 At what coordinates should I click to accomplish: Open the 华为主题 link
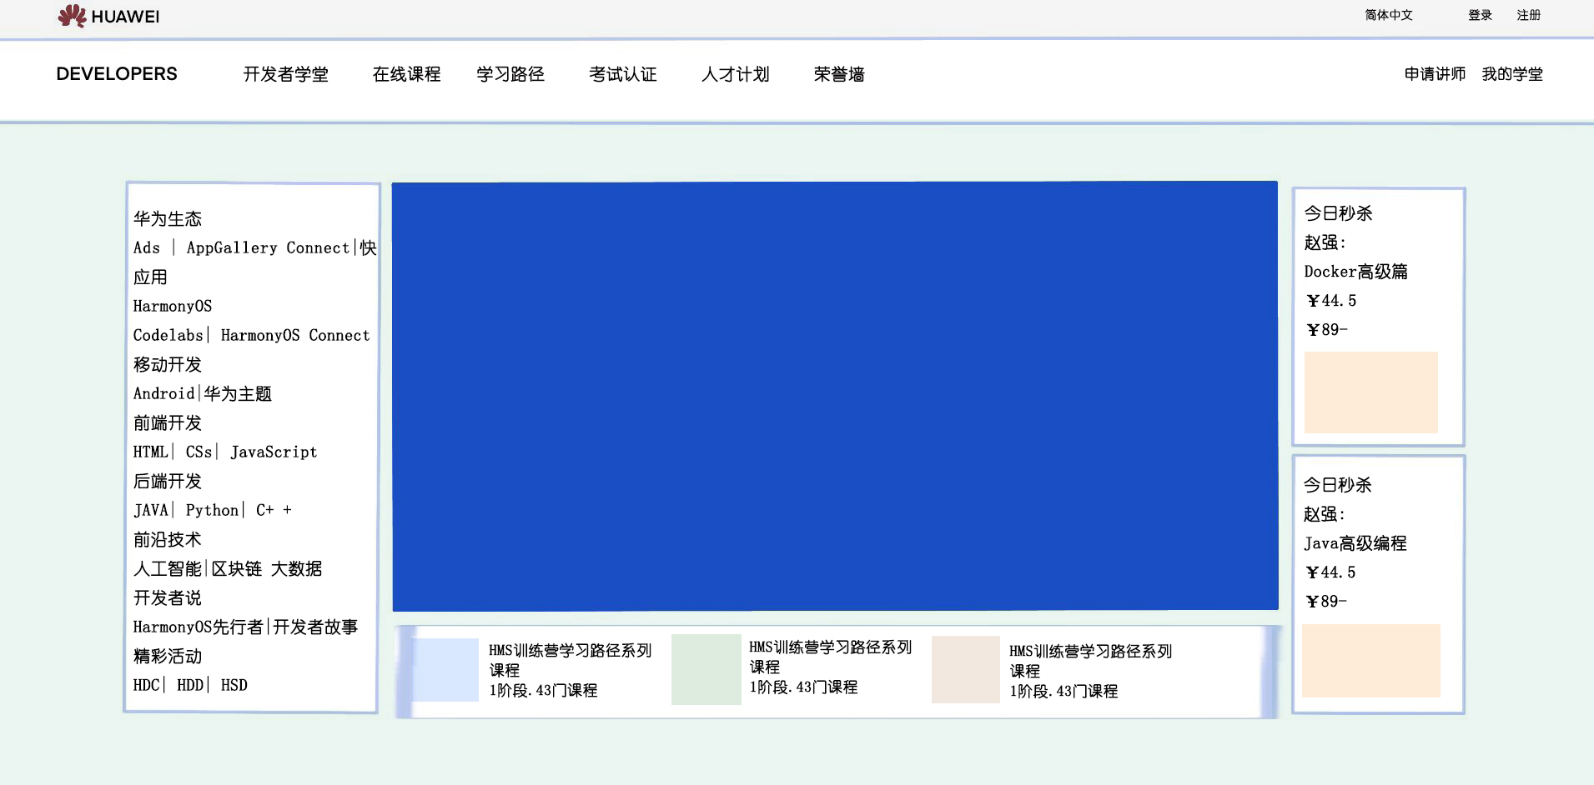coord(238,393)
